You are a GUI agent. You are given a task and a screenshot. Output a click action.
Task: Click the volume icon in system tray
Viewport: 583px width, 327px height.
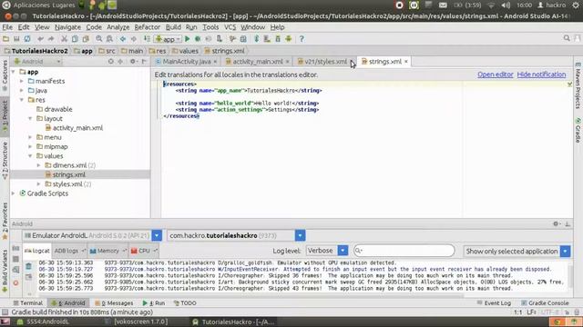[x=506, y=5]
